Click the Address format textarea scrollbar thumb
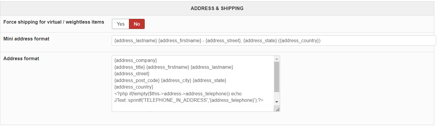Screen dimensions: 437x126 pyautogui.click(x=277, y=77)
